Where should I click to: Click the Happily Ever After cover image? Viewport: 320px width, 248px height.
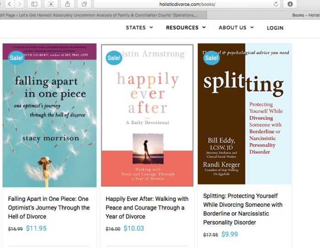[x=147, y=115]
